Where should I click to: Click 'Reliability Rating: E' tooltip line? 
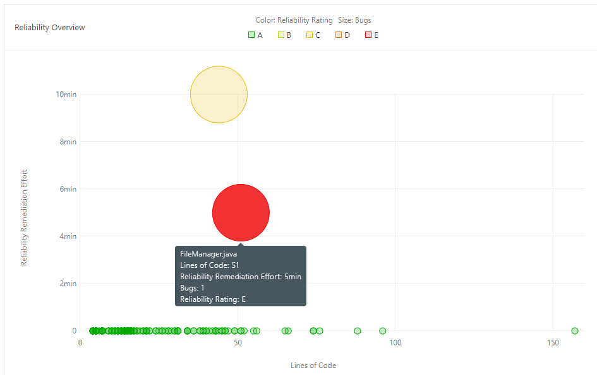(213, 299)
